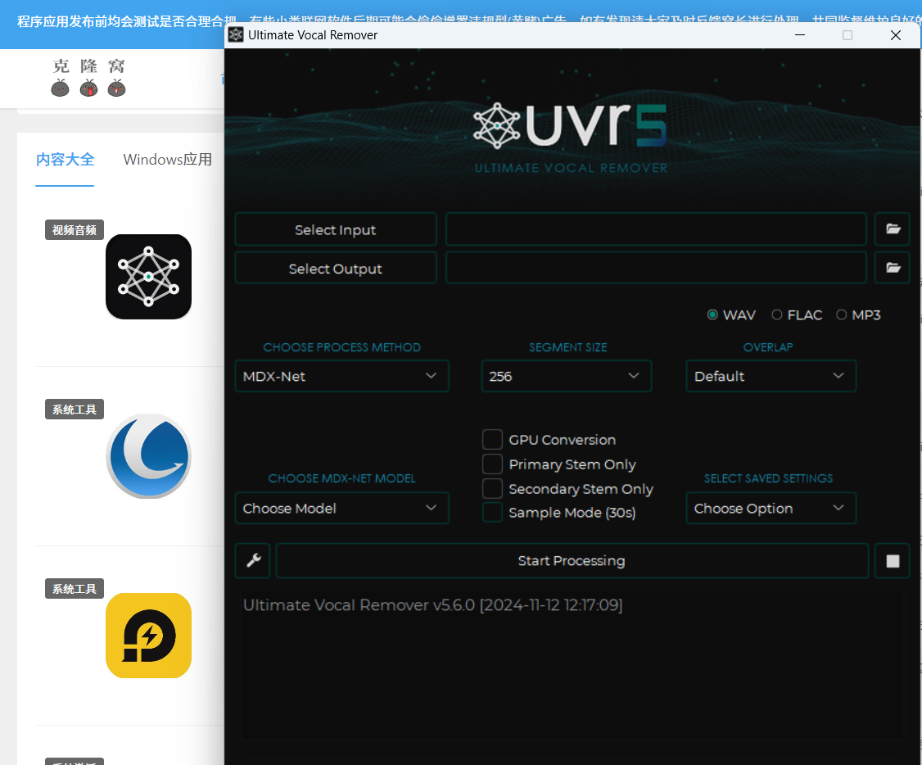Open the Choose Model dropdown
This screenshot has height=765, width=922.
coord(341,508)
